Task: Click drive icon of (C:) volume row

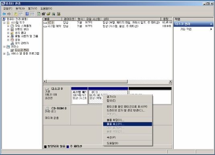Action: 45,23
